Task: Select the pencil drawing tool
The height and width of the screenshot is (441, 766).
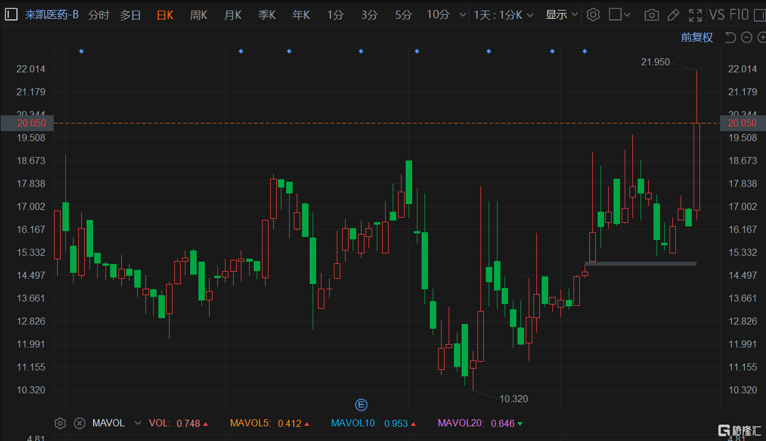Action: [674, 15]
